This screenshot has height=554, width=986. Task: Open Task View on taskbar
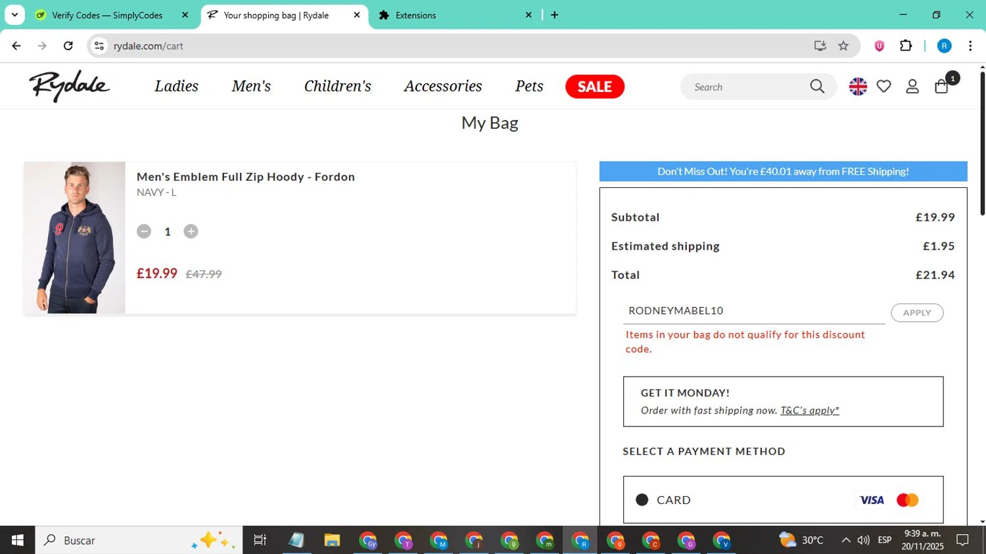pyautogui.click(x=260, y=540)
